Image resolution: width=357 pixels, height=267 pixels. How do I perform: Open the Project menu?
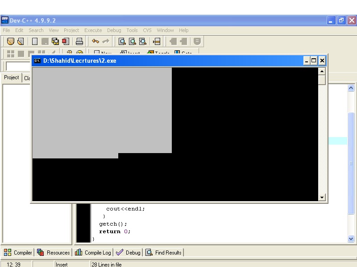click(x=71, y=30)
